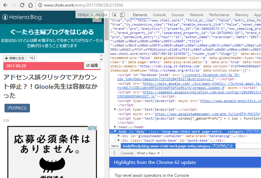Screen dimensions: 261x178
Task: Select the facebook-jssdk script node
Action: coord(178,77)
